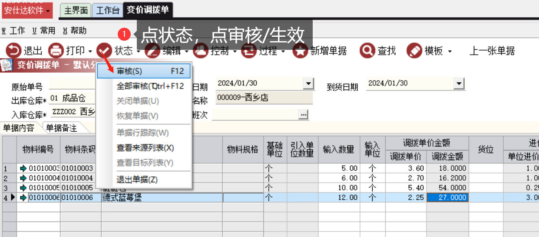Select the 单据内容 tab
The image size is (539, 237).
point(19,128)
